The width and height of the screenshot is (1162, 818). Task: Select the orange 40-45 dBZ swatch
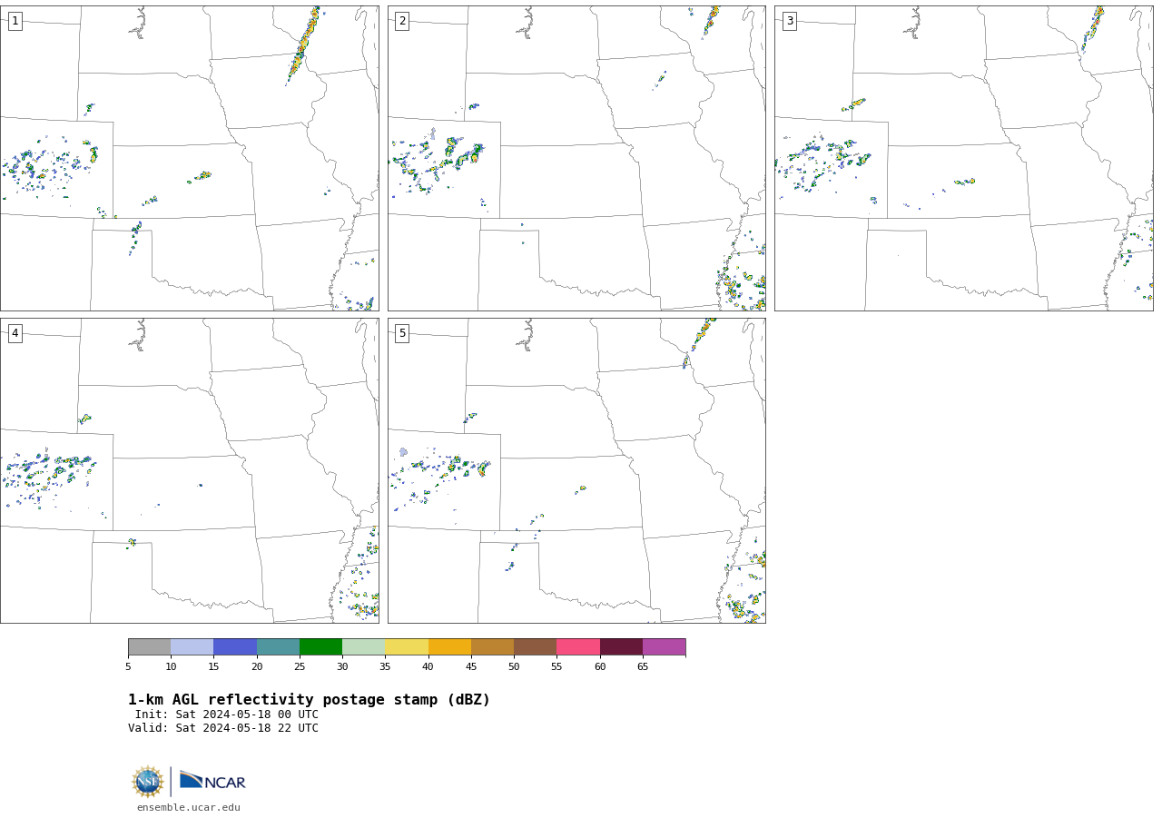click(449, 647)
